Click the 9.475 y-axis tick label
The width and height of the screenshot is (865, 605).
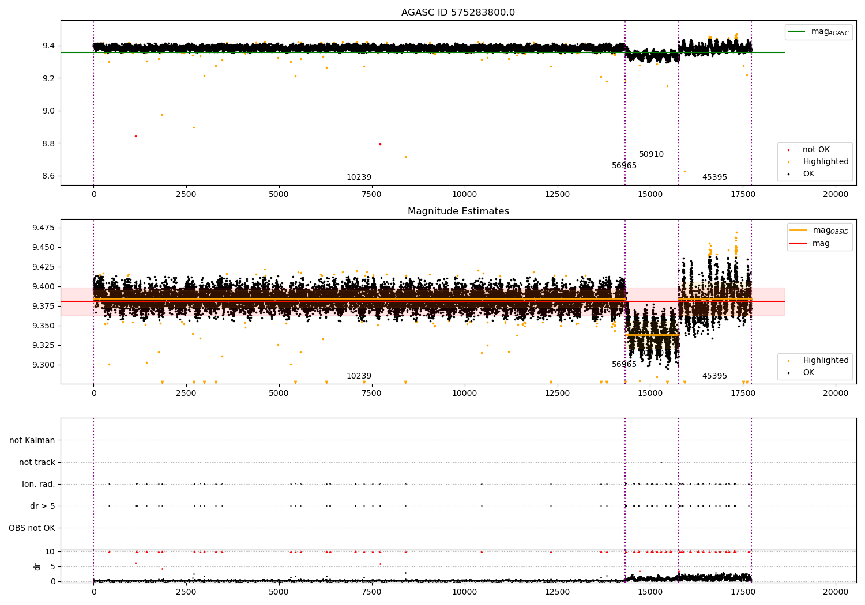[43, 228]
